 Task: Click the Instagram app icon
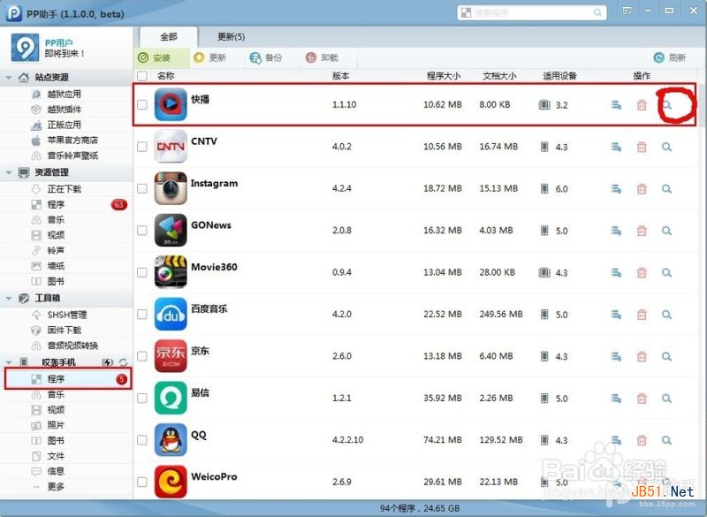[171, 188]
